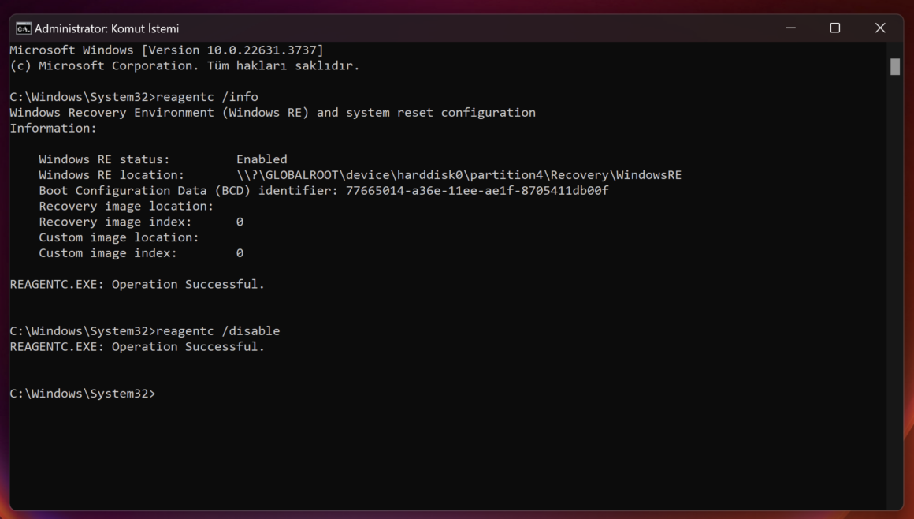Screen dimensions: 914x519
Task: Click the empty prompt on the last line
Action: pyautogui.click(x=83, y=394)
